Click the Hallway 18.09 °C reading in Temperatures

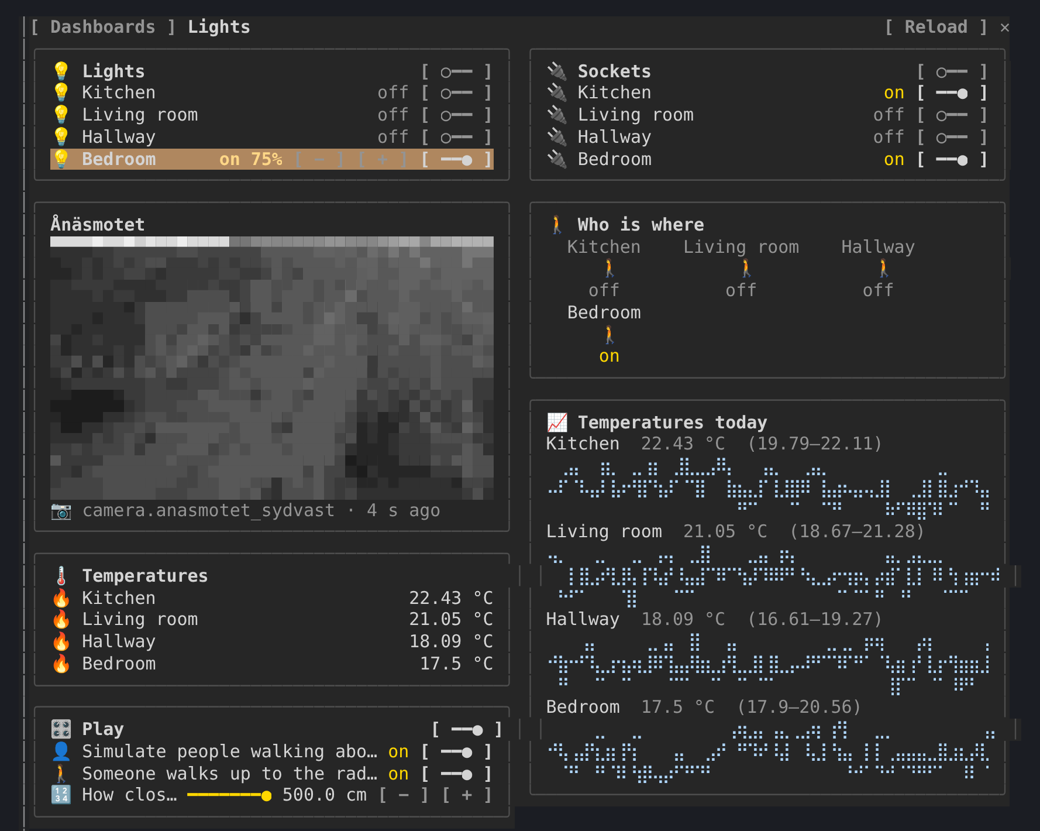[x=451, y=641]
